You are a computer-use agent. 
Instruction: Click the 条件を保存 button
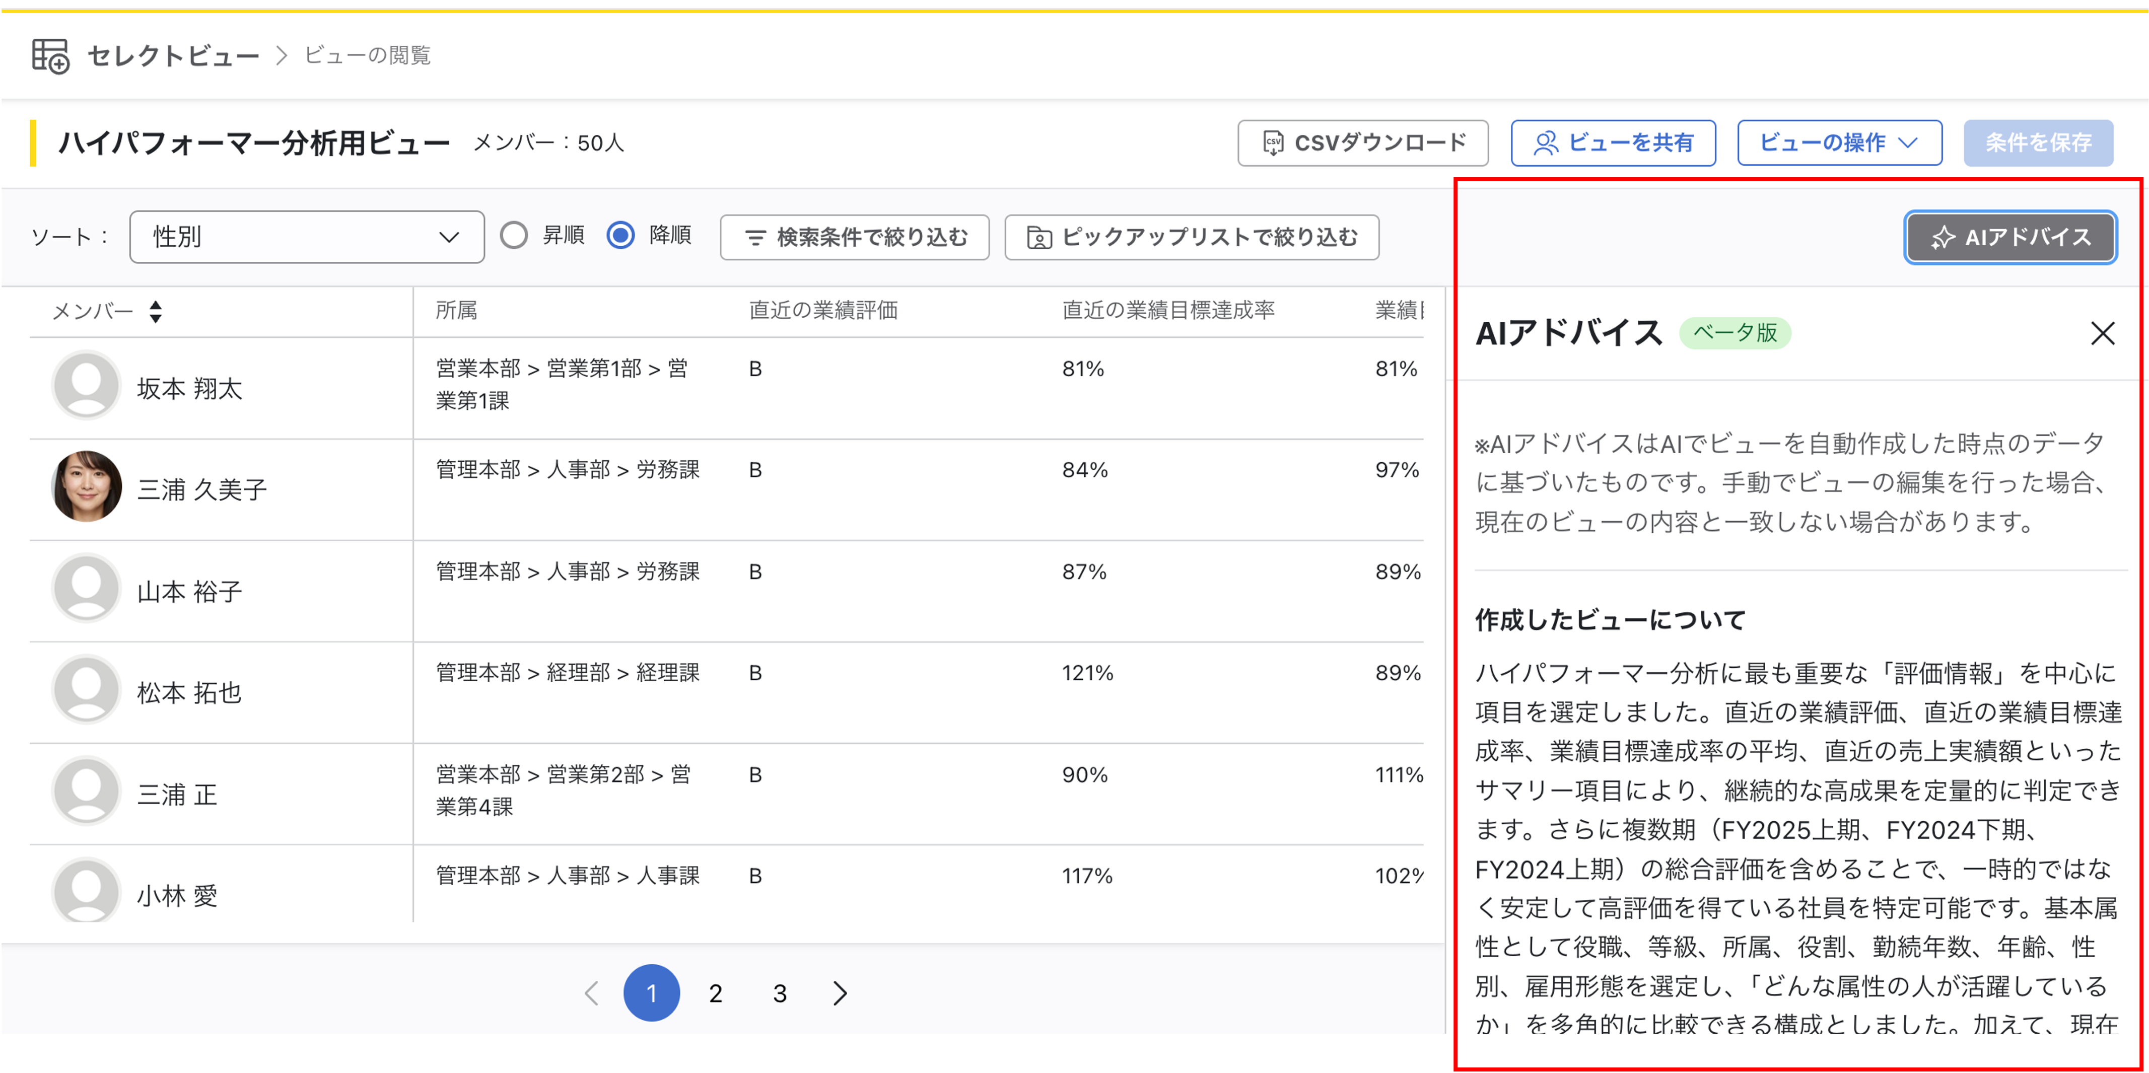(x=2037, y=142)
